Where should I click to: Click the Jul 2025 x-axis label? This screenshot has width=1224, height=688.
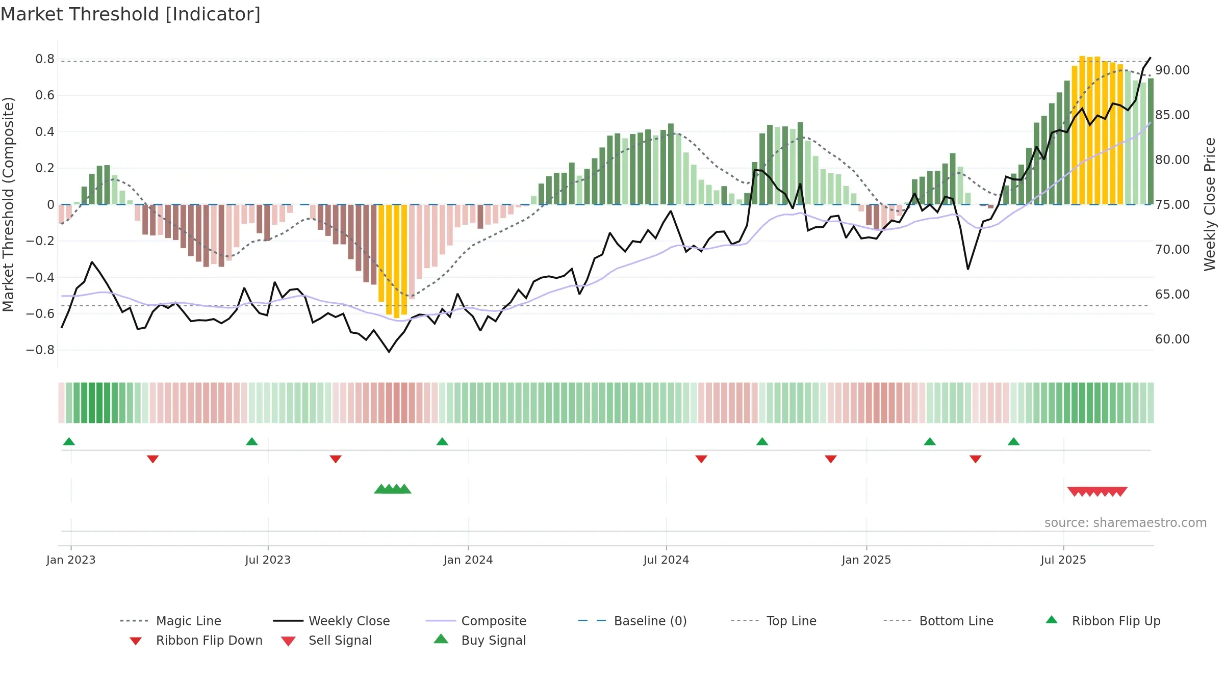click(x=1063, y=560)
